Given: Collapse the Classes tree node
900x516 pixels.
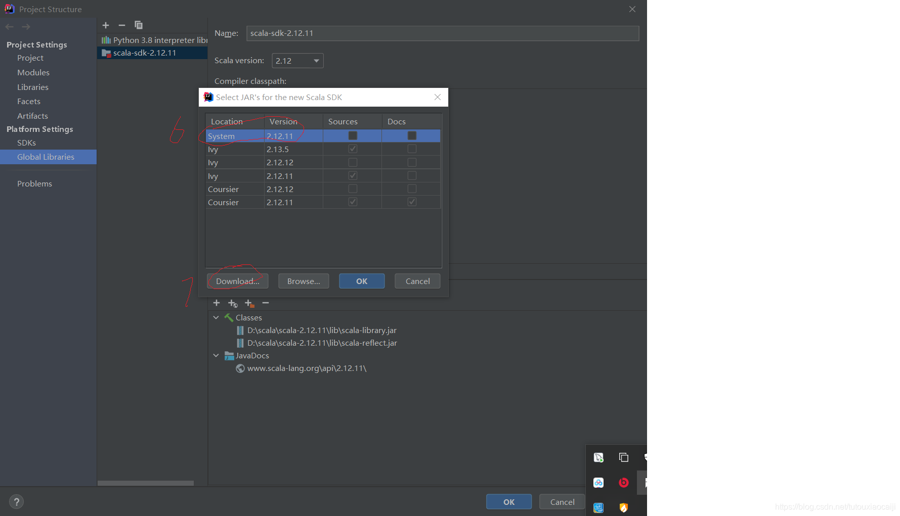Looking at the screenshot, I should 216,317.
